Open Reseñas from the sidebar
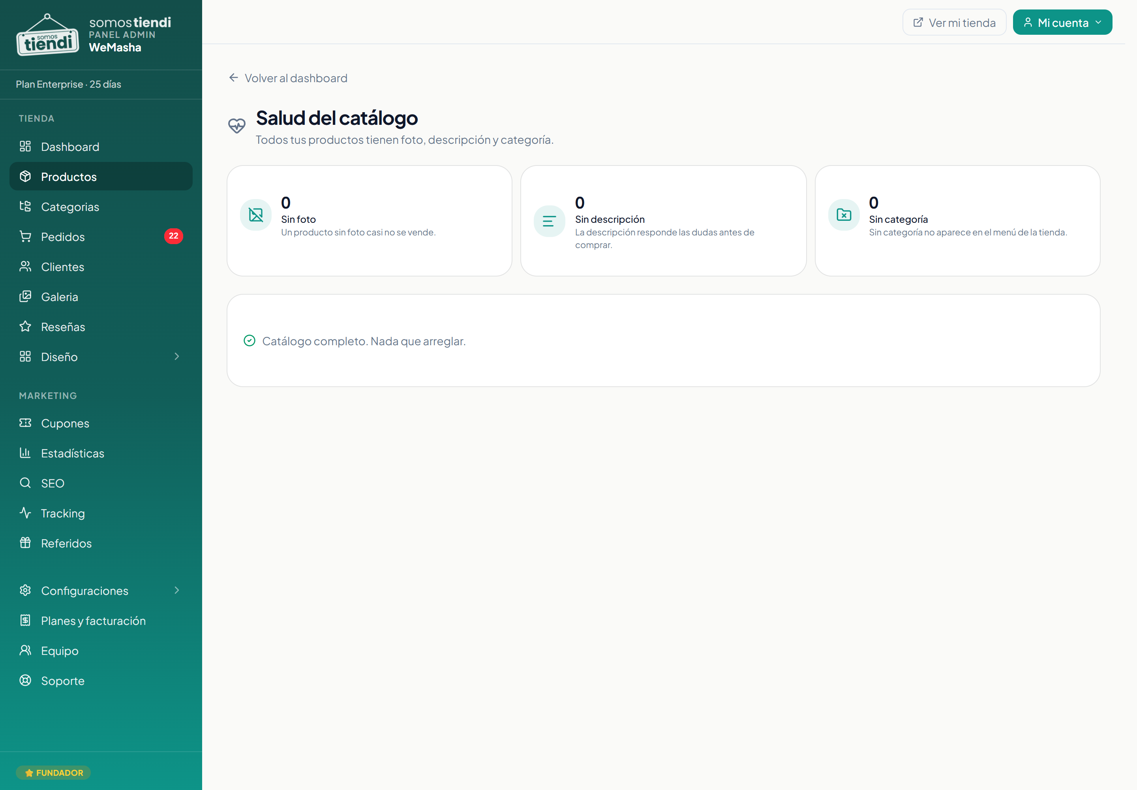Image resolution: width=1137 pixels, height=790 pixels. pos(101,327)
